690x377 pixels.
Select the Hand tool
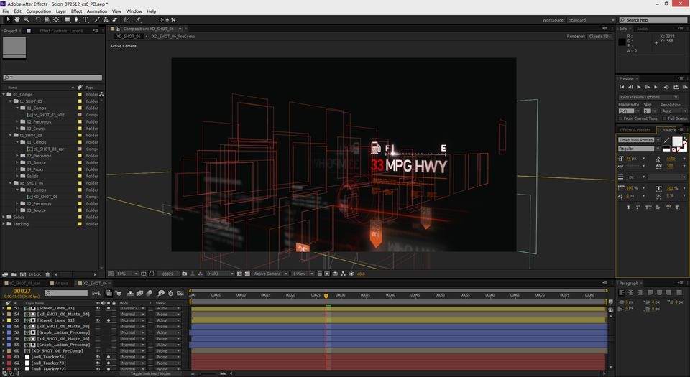(x=17, y=19)
